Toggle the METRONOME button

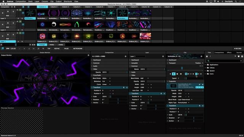tap(78, 49)
